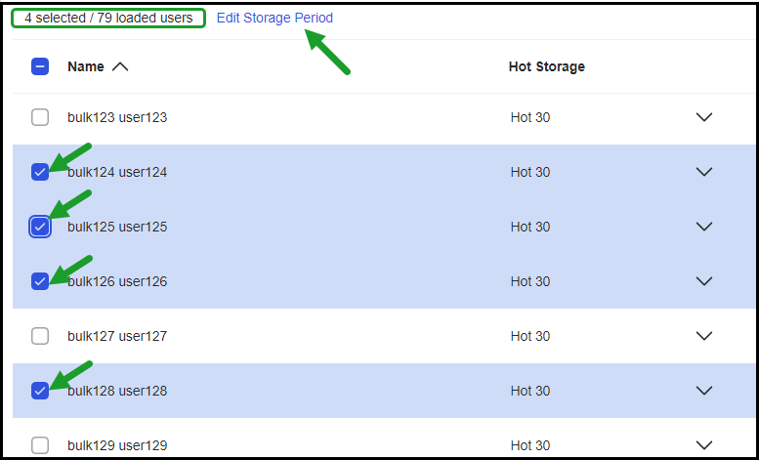Screen dimensions: 759x460
Task: Deselect the bulk125 user125 checkbox
Action: click(x=40, y=227)
